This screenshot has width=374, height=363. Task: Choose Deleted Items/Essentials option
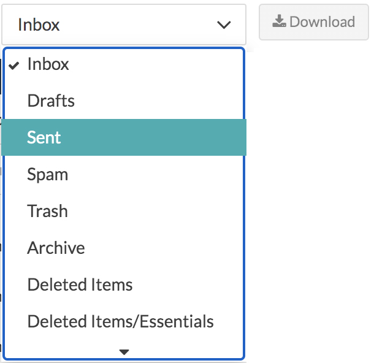(x=120, y=321)
